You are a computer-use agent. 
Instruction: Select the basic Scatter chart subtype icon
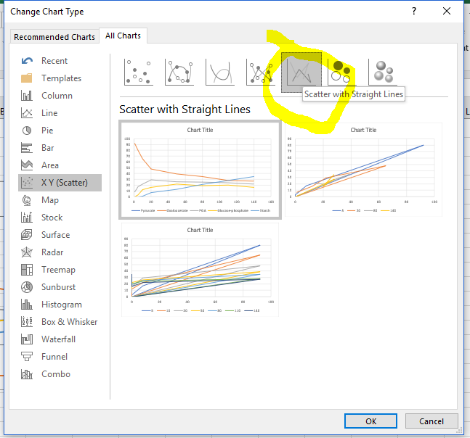[139, 72]
